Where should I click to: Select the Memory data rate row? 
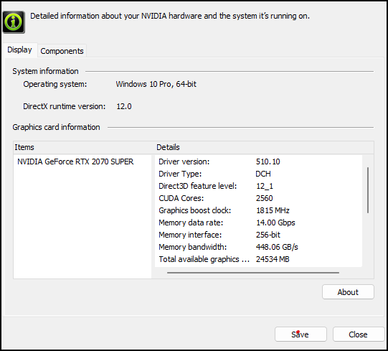258,223
